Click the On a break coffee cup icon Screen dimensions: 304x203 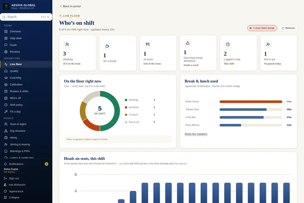point(107,46)
